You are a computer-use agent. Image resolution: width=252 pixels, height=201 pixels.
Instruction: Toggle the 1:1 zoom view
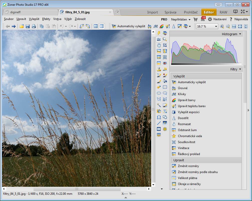pyautogui.click(x=234, y=26)
